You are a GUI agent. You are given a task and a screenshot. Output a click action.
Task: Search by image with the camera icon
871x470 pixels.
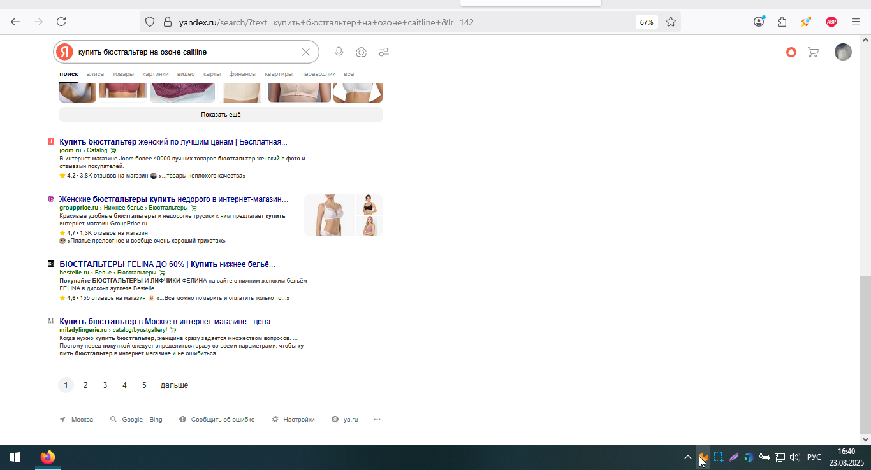[362, 52]
